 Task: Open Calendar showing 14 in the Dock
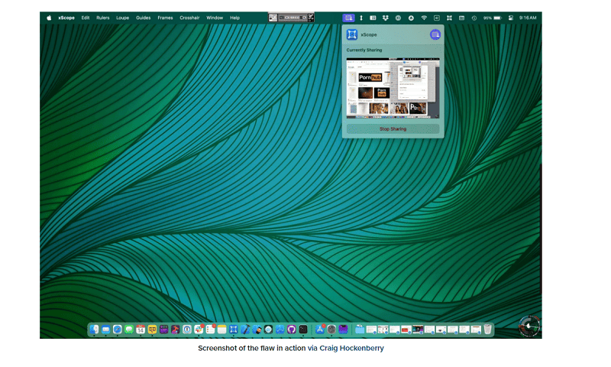pyautogui.click(x=141, y=330)
